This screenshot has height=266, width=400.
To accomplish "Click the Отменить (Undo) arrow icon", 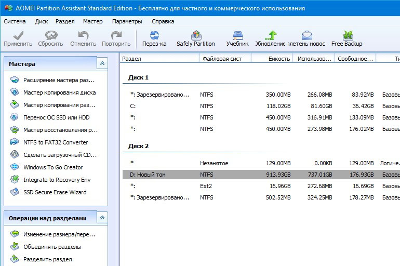I will (x=83, y=35).
